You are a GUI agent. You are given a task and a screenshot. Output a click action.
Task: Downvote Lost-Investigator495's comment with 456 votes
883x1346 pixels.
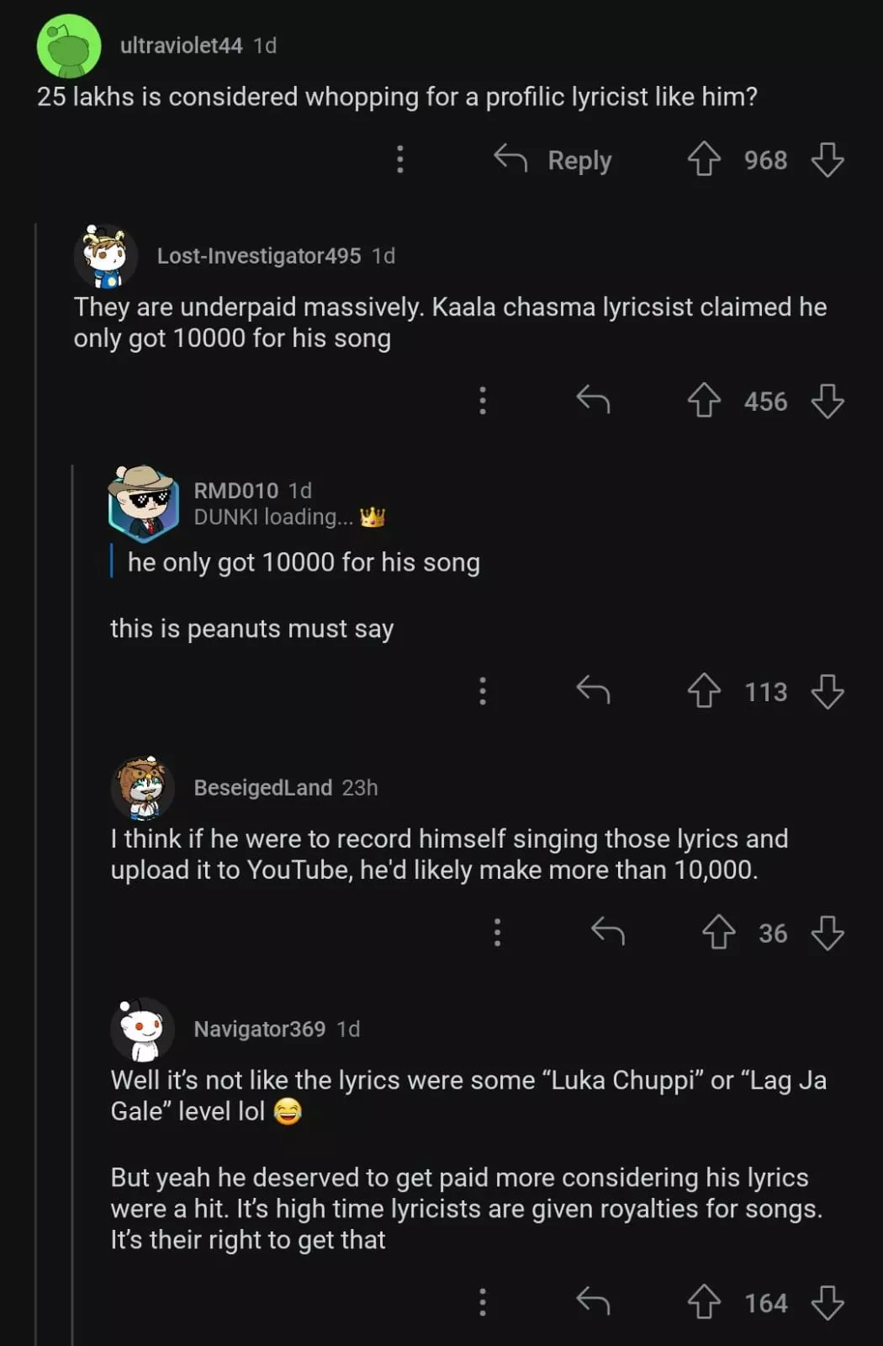(827, 401)
